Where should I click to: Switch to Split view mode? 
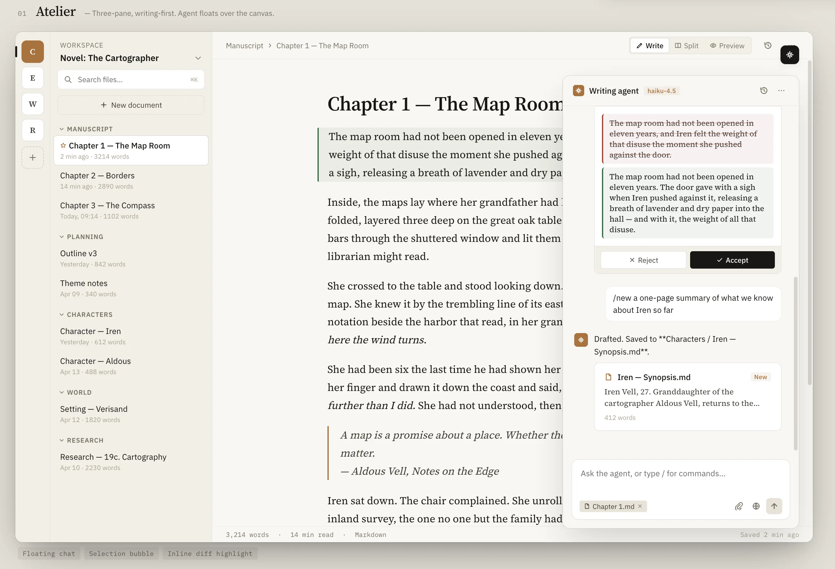[x=687, y=45]
